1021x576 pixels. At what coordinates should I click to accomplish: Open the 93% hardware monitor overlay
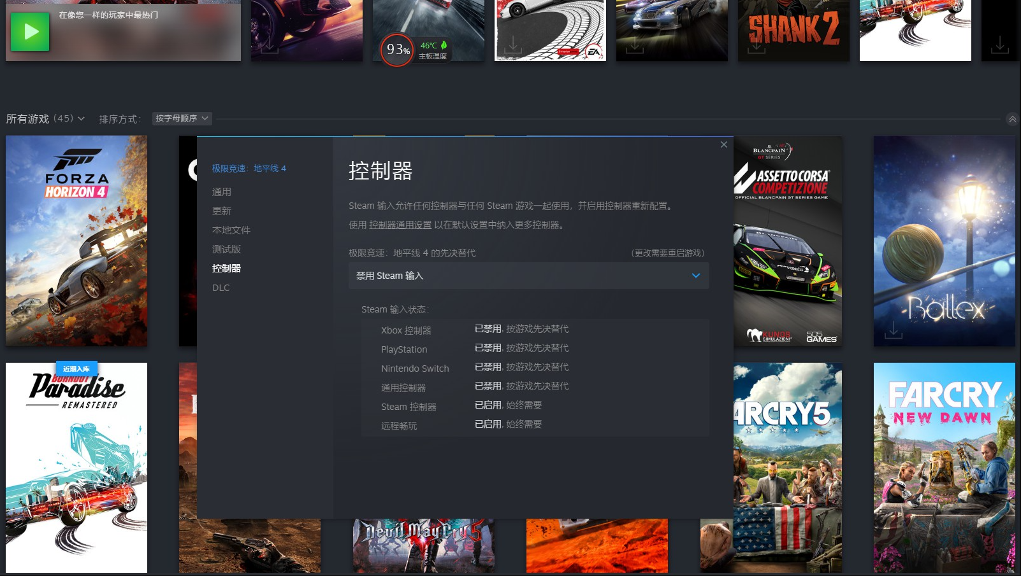pyautogui.click(x=397, y=50)
